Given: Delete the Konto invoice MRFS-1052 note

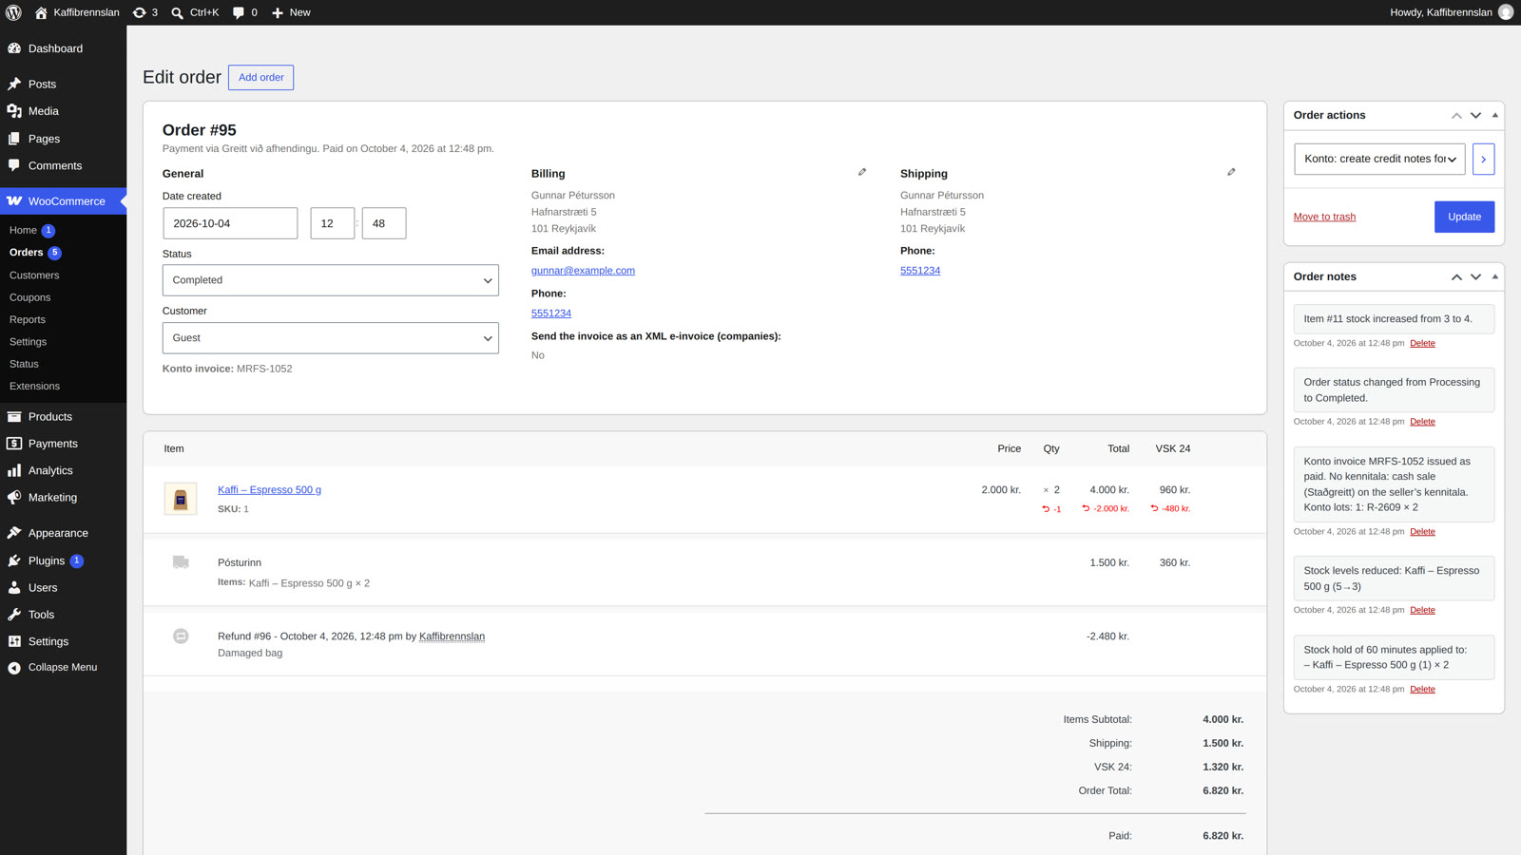Looking at the screenshot, I should 1422,532.
